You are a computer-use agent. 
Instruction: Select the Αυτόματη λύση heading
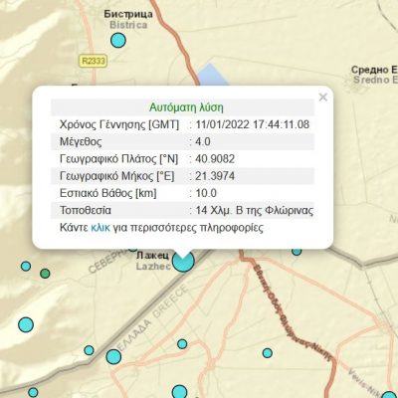186,107
